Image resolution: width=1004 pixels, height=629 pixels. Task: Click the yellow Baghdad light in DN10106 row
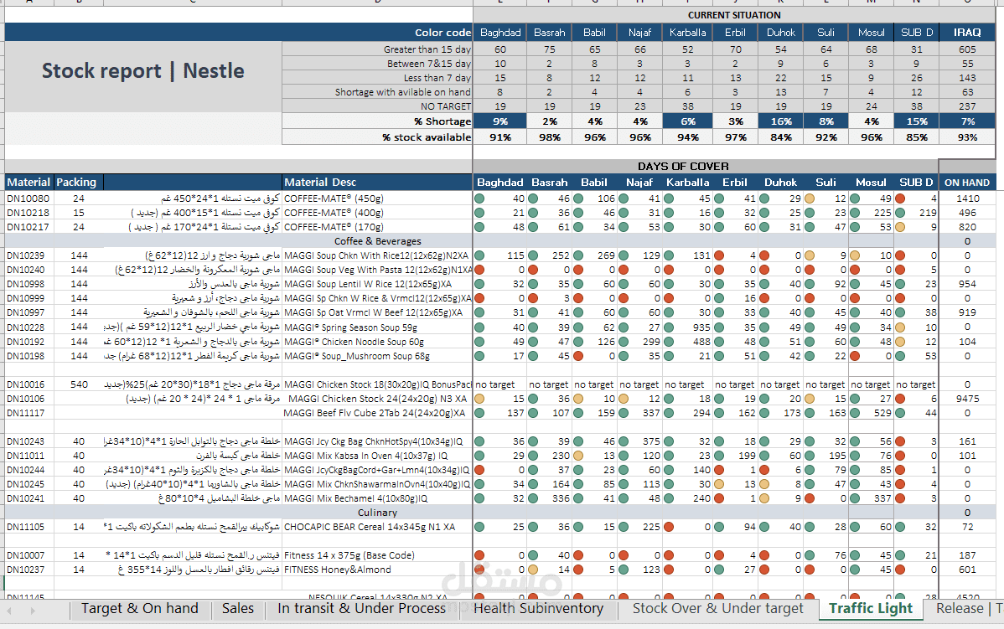(479, 400)
